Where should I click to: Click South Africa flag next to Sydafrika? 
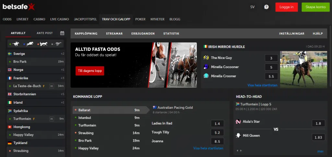point(10,111)
